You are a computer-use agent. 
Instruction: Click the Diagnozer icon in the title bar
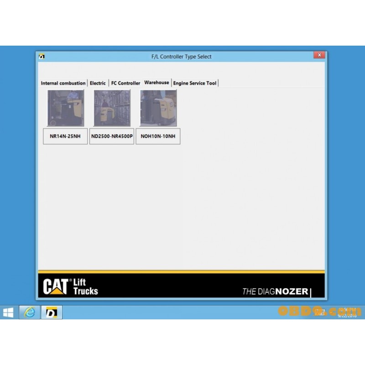point(42,56)
